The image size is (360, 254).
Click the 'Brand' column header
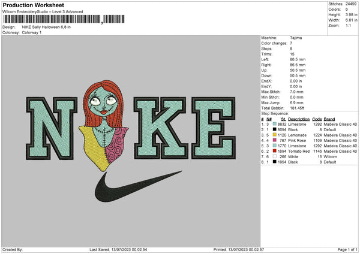coord(329,119)
